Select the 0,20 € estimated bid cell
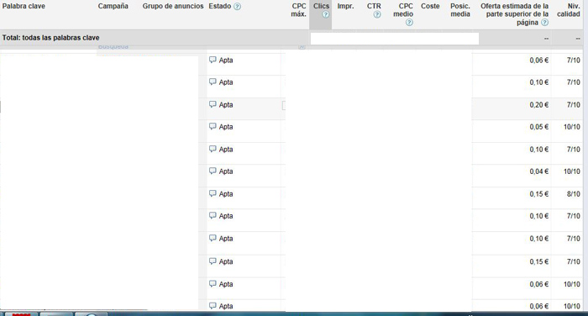588x316 pixels. click(x=539, y=105)
